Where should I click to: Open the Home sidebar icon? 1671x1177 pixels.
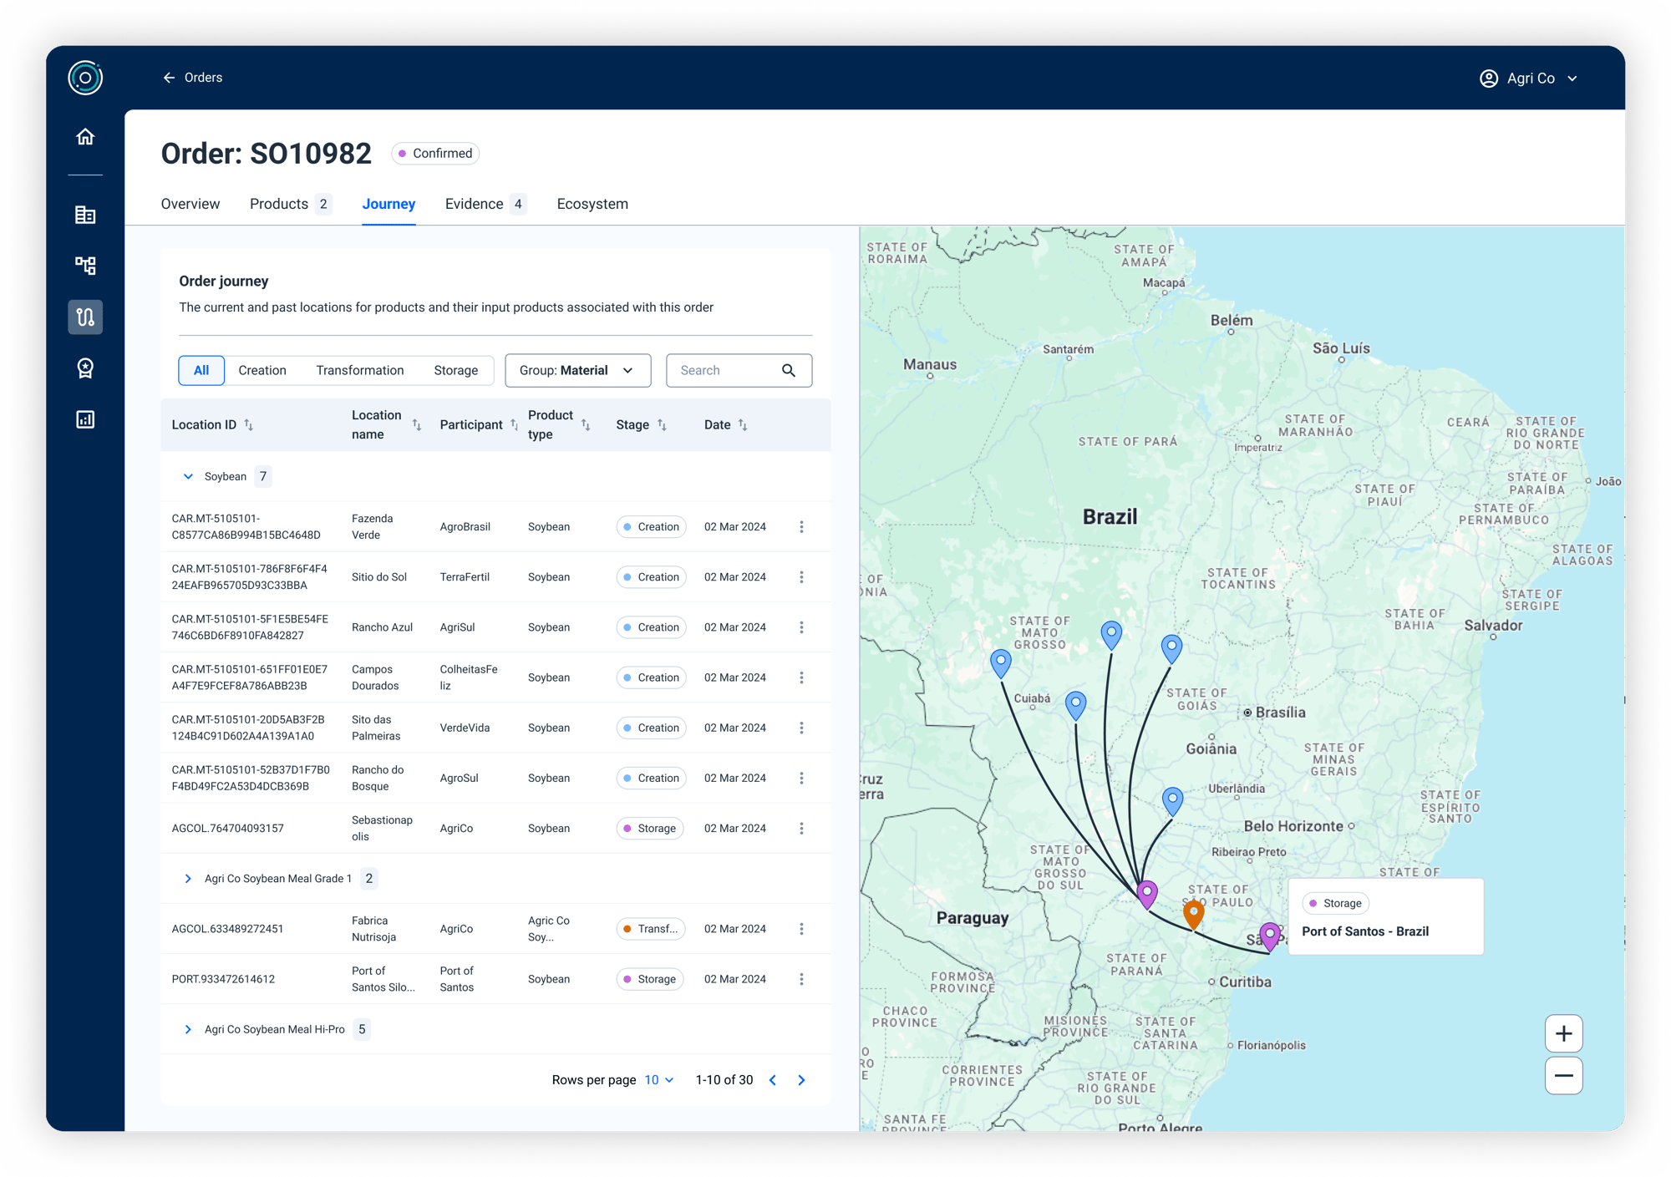pyautogui.click(x=85, y=136)
